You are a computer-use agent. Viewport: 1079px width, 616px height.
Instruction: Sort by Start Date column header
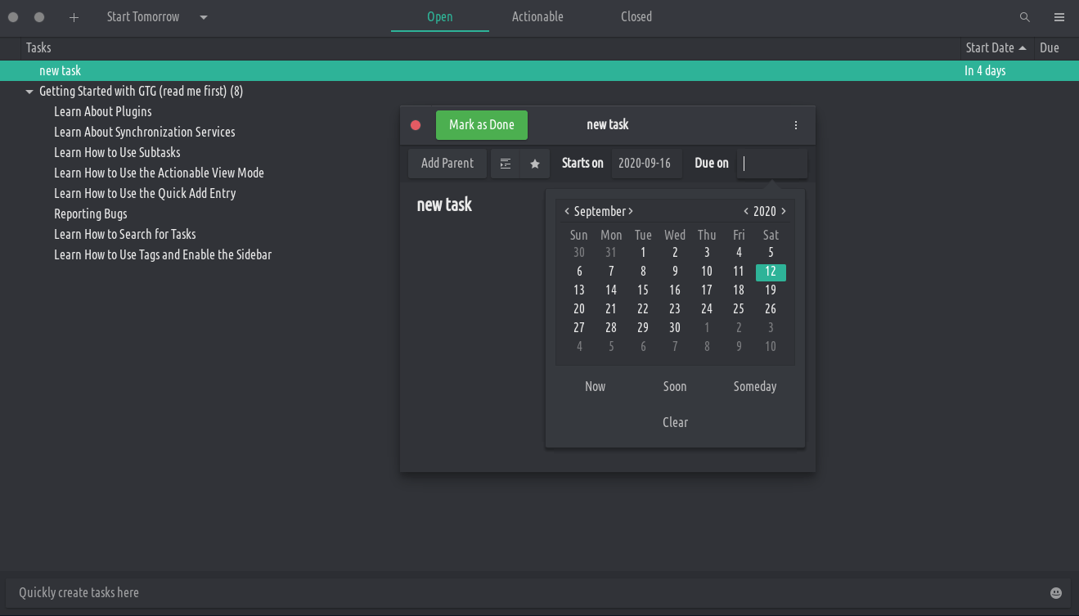[x=996, y=48]
